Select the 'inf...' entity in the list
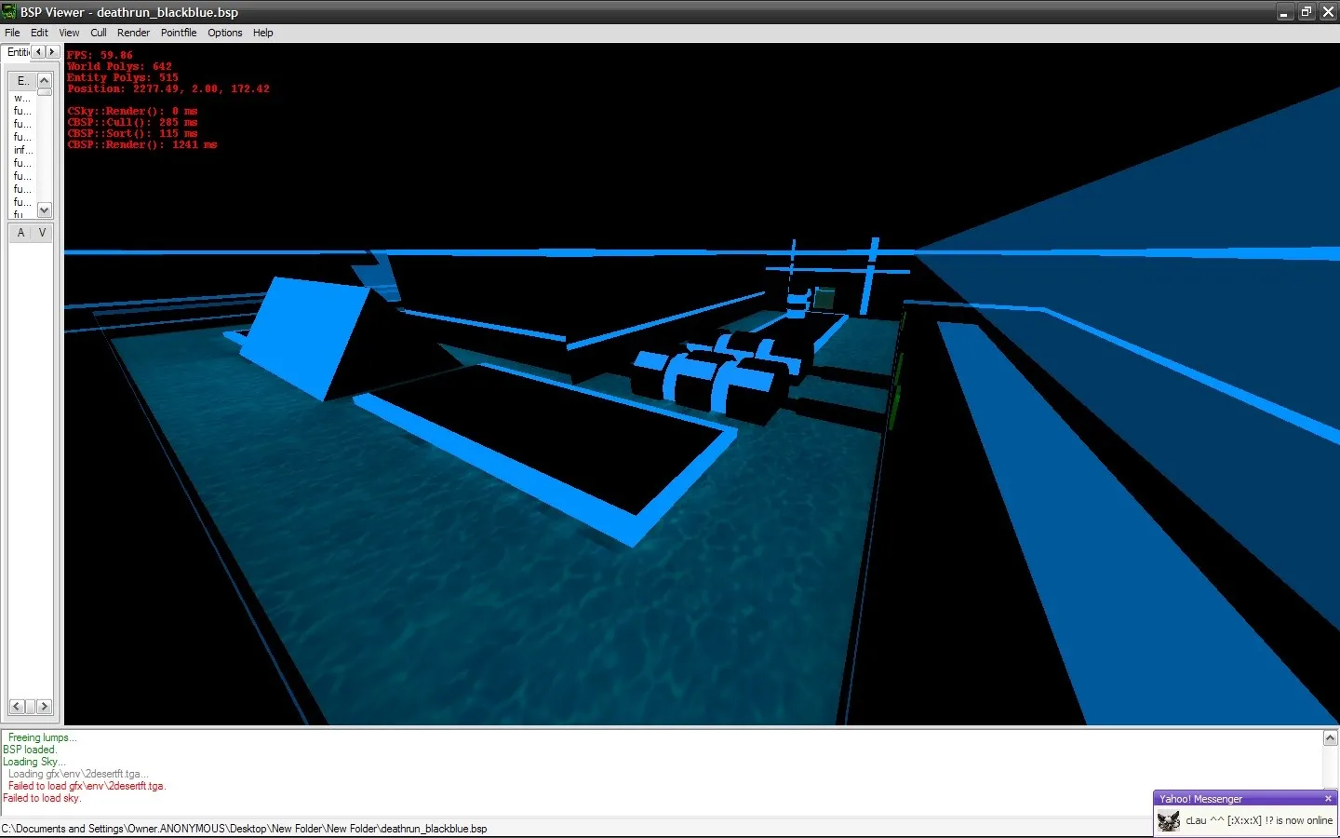The height and width of the screenshot is (838, 1340). click(22, 150)
